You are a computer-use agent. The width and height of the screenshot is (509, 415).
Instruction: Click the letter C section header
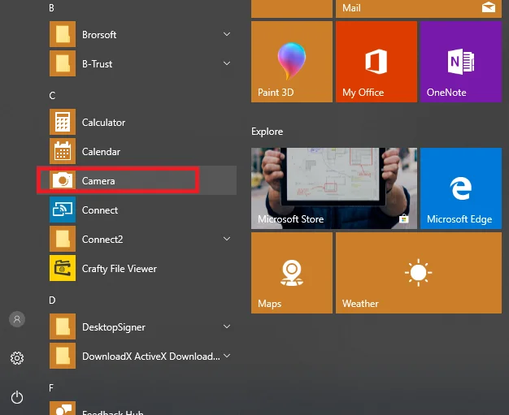(52, 95)
